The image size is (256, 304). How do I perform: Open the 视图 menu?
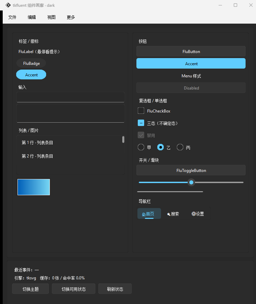52,17
